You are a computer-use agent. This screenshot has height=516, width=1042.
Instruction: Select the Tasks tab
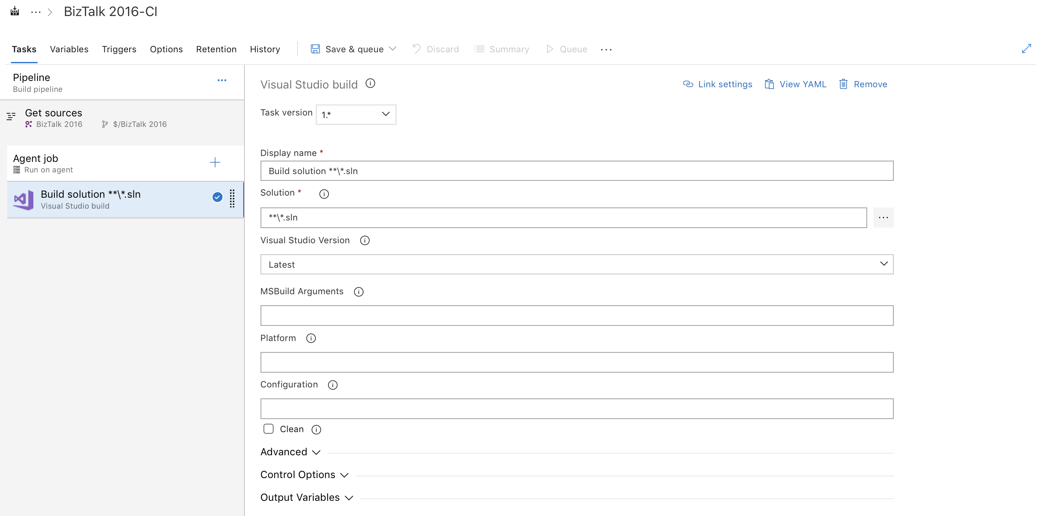pos(23,49)
